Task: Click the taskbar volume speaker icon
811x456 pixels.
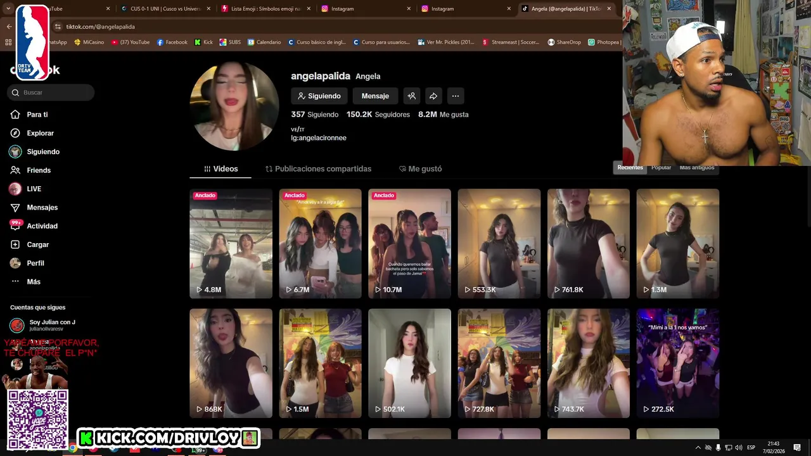Action: (739, 448)
